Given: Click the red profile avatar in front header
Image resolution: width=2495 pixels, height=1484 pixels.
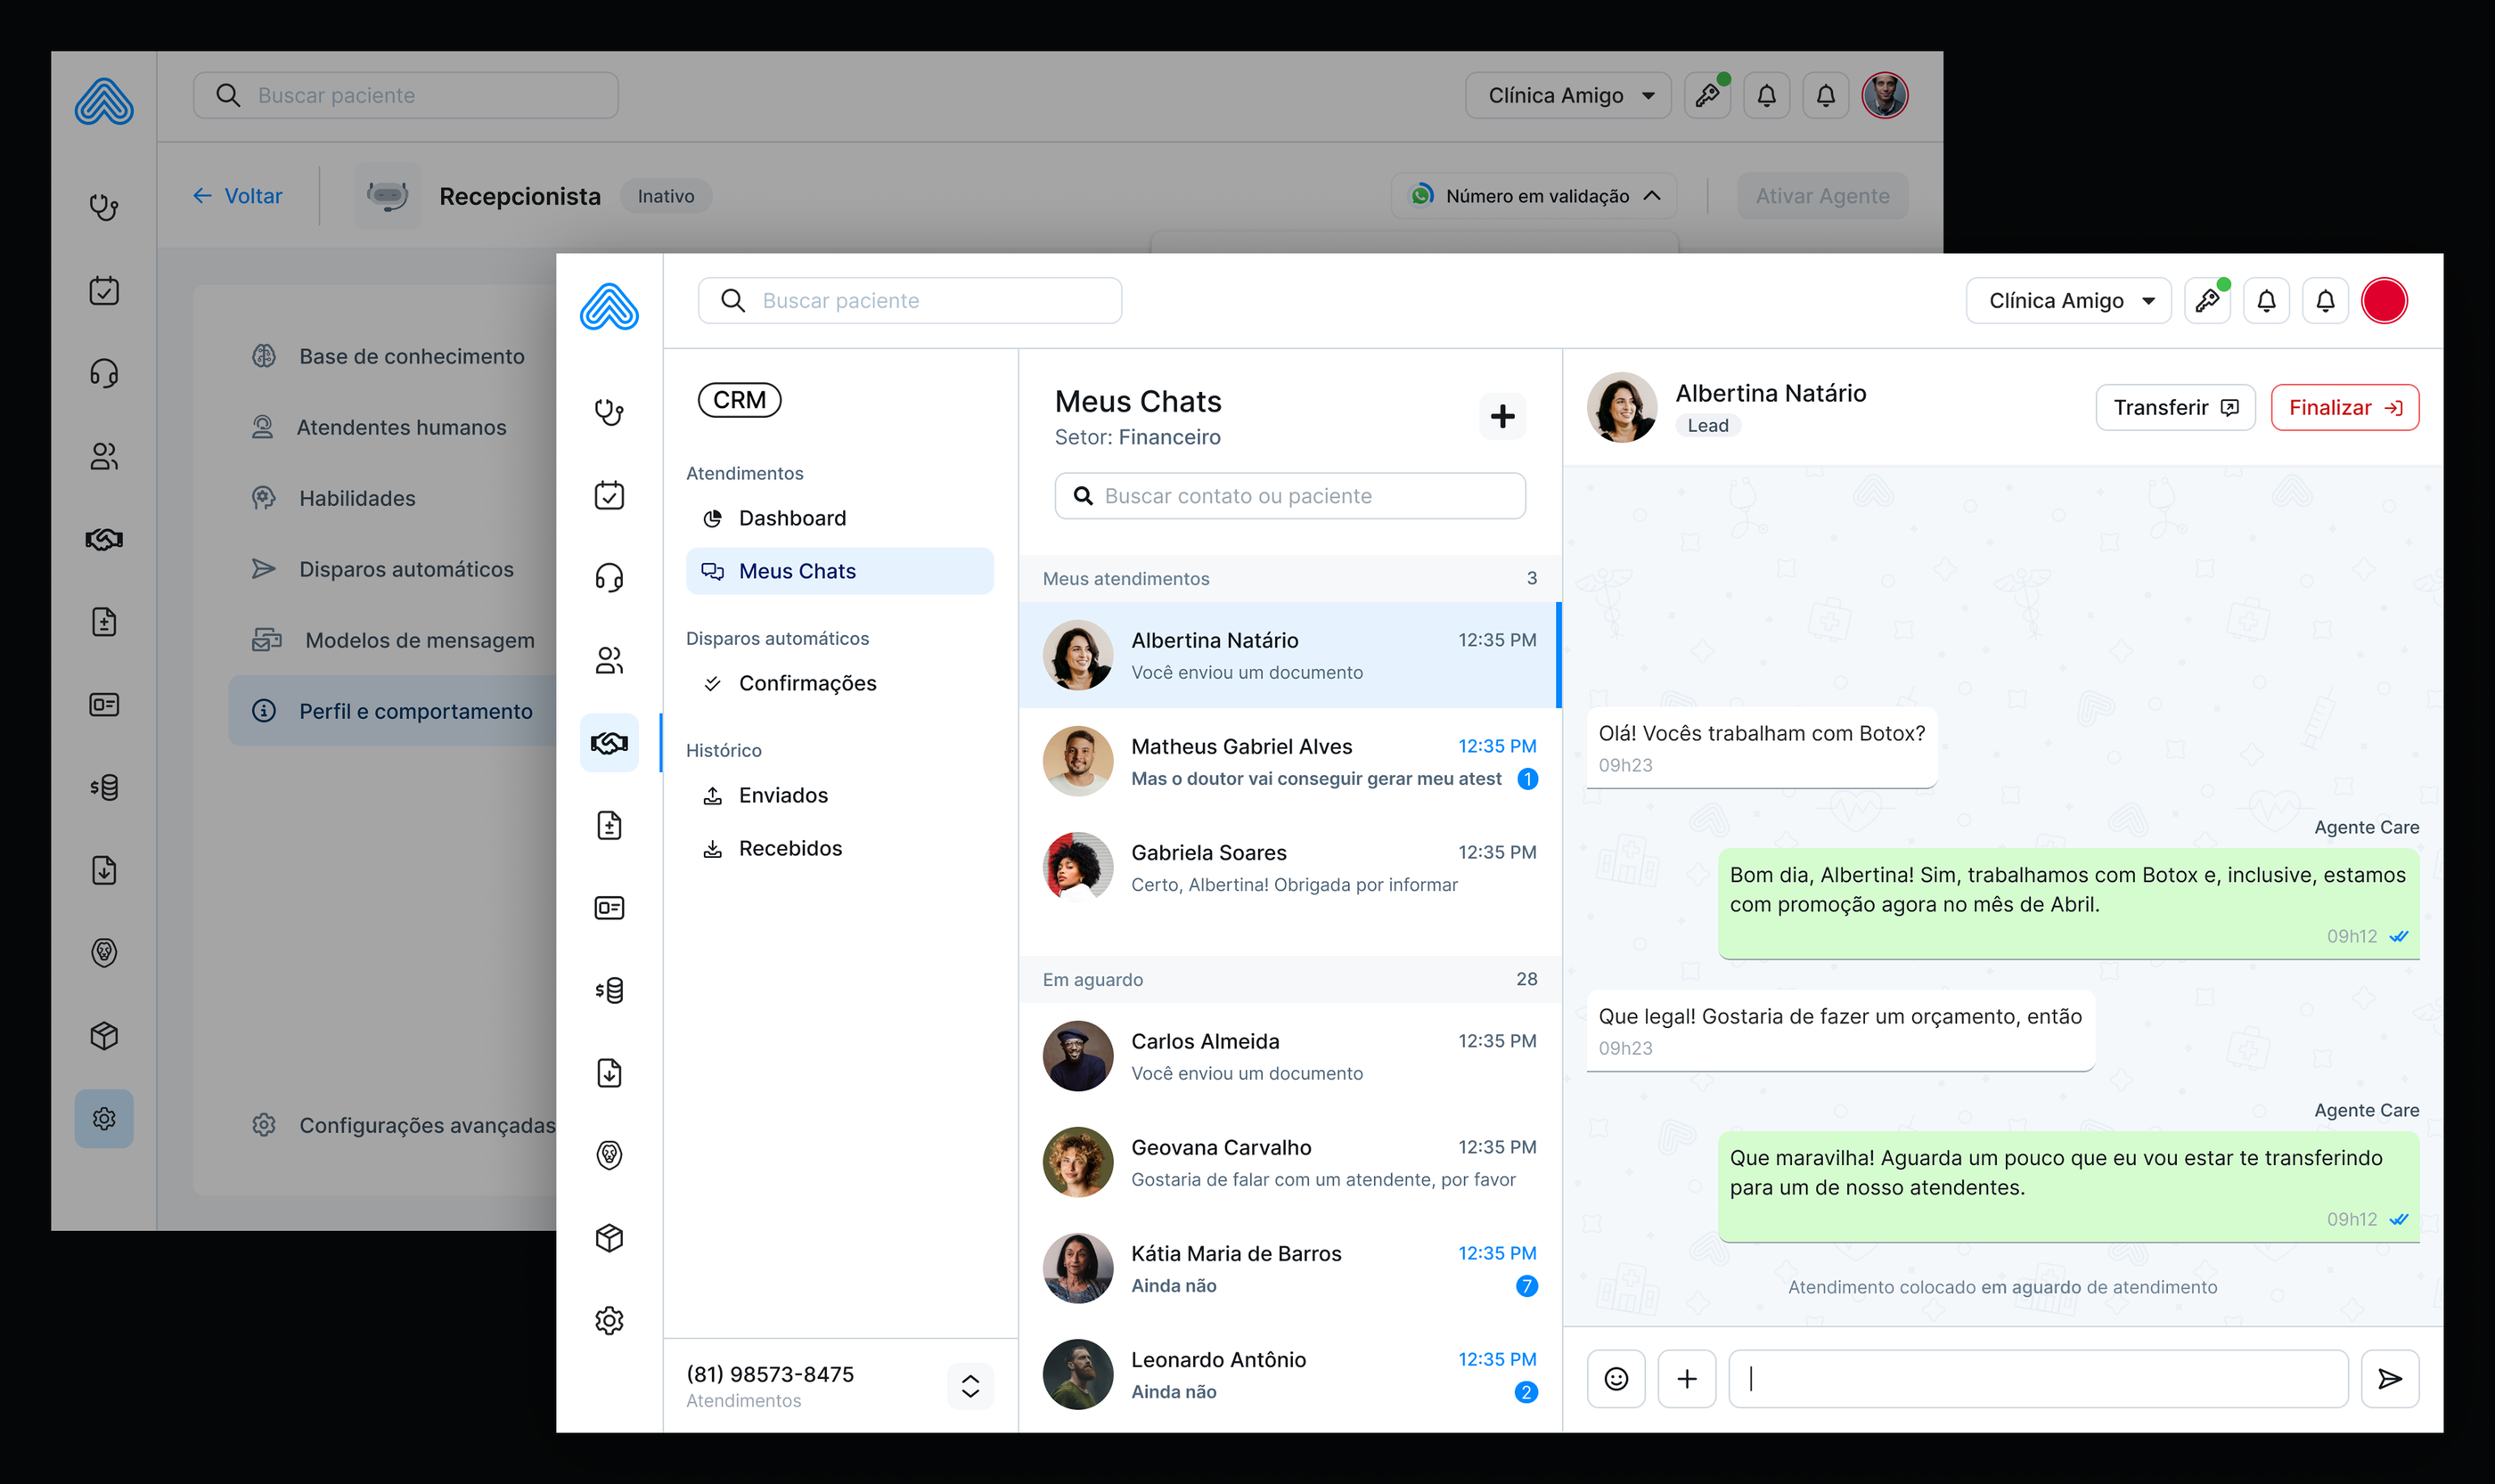Looking at the screenshot, I should click(2384, 301).
